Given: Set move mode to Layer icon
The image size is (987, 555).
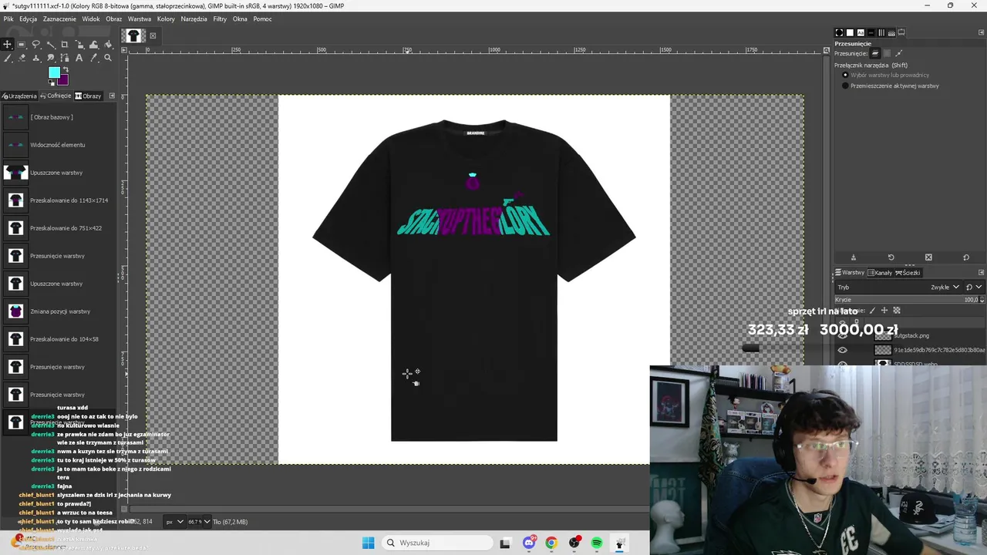Looking at the screenshot, I should pos(875,53).
